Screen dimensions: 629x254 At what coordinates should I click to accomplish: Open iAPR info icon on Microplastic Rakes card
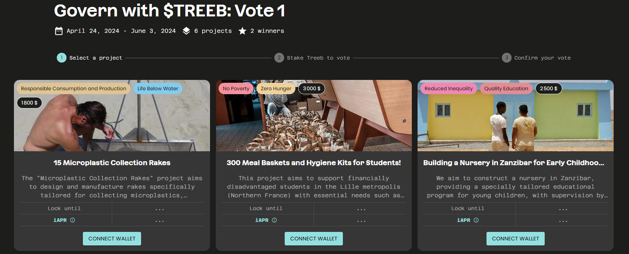pos(73,220)
